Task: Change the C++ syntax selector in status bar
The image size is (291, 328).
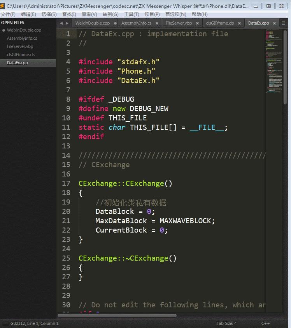Action: 265,323
